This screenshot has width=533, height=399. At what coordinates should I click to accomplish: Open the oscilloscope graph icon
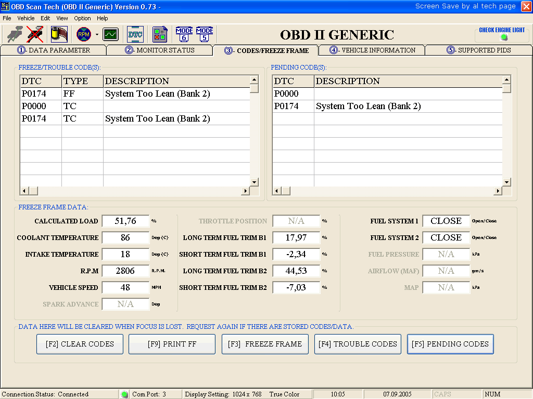click(x=110, y=34)
